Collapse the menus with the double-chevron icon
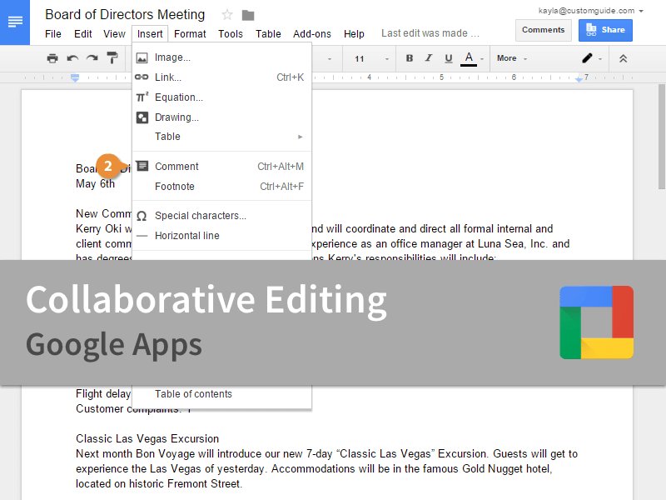This screenshot has height=500, width=666. (623, 58)
